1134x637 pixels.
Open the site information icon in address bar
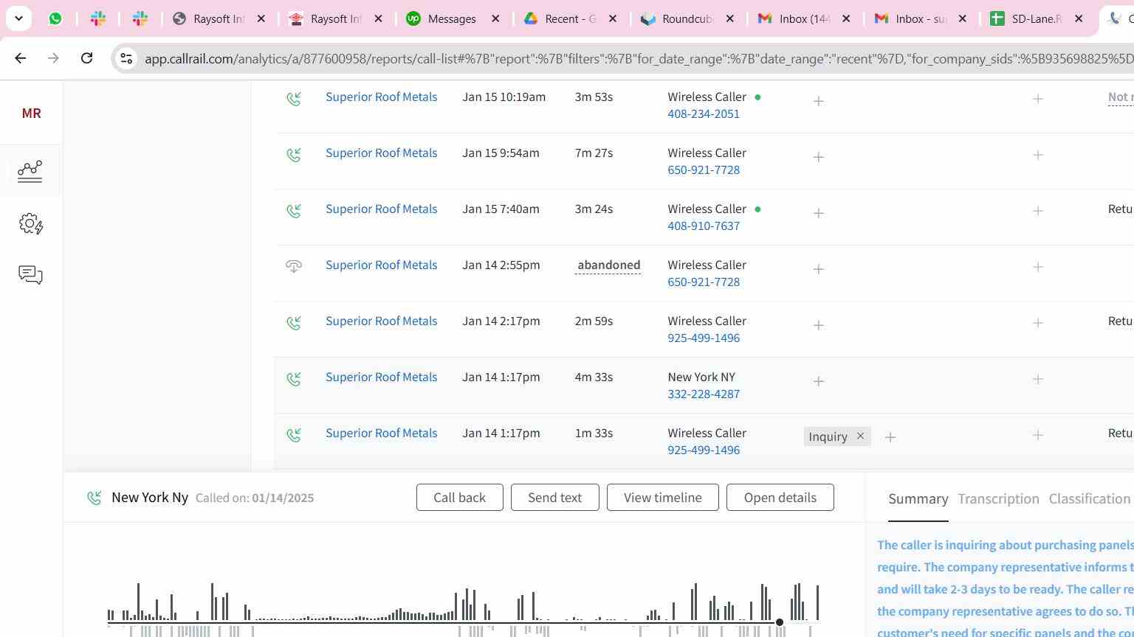(x=126, y=58)
